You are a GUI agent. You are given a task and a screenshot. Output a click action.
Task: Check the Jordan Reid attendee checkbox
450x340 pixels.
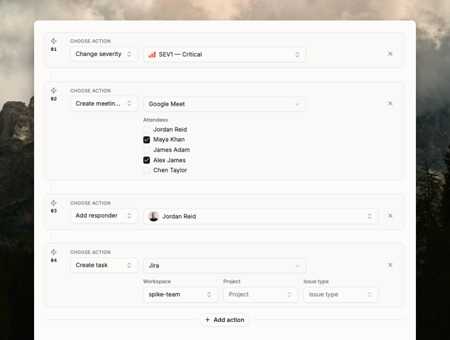coord(147,130)
